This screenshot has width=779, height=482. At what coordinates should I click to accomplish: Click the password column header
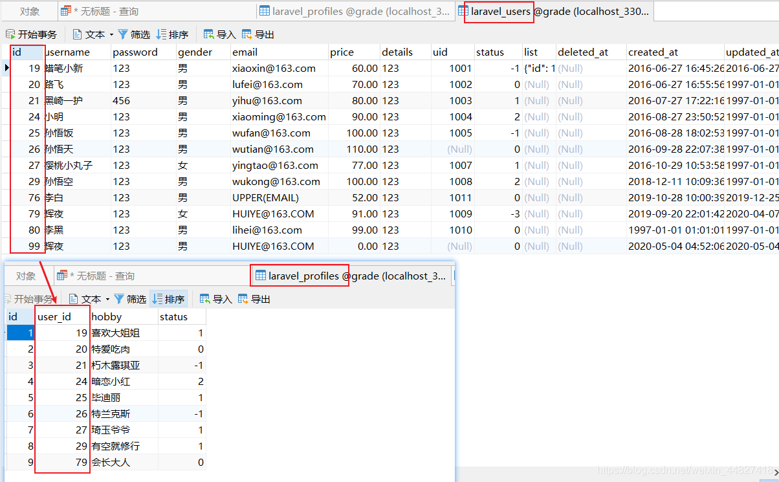[144, 52]
